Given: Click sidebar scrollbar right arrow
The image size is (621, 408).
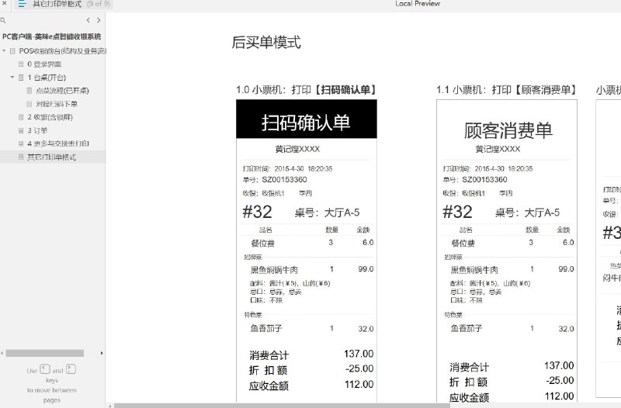Looking at the screenshot, I should pyautogui.click(x=102, y=353).
